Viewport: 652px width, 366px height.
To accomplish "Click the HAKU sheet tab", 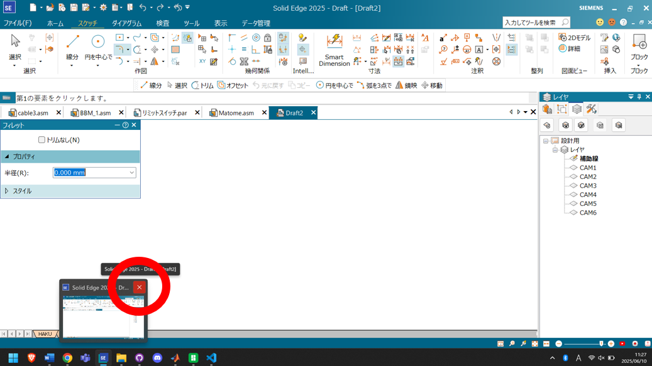I will pyautogui.click(x=45, y=334).
